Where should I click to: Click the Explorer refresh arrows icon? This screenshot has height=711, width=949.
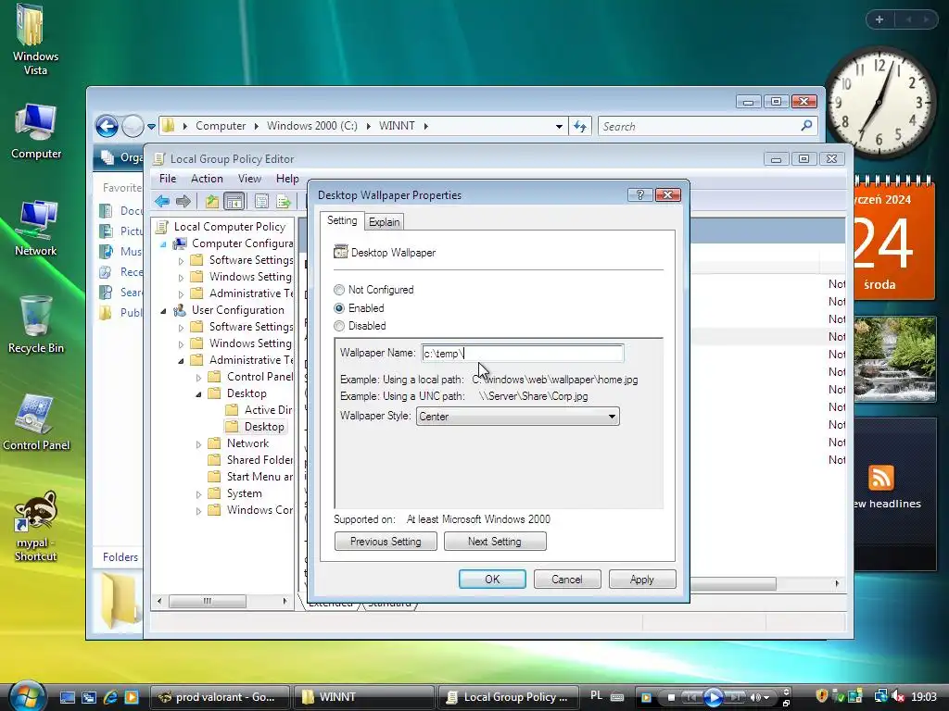(x=580, y=126)
